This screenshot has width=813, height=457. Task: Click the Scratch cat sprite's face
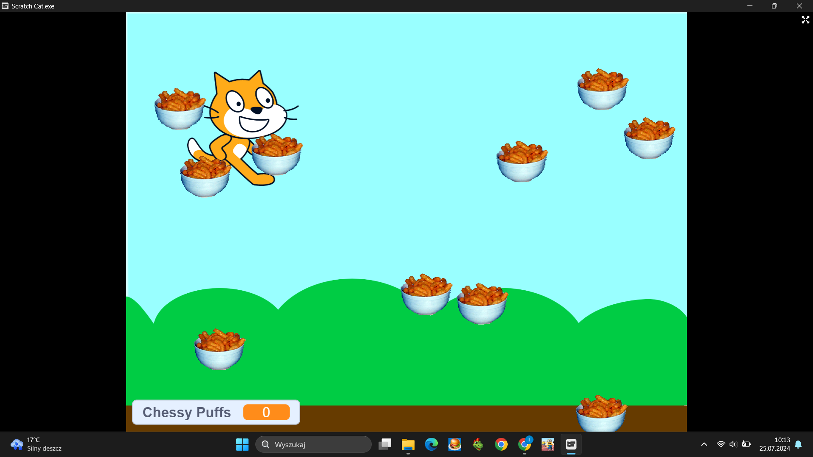pos(251,108)
